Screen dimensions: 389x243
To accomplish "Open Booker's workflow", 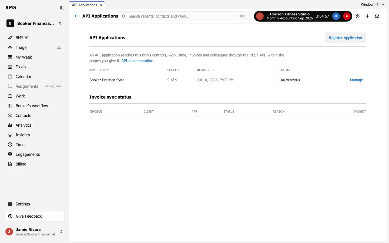I will [x=34, y=106].
